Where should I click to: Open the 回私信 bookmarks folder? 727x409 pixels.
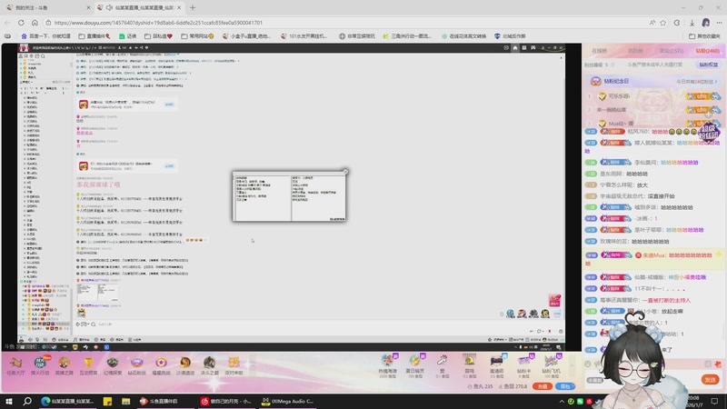158,35
